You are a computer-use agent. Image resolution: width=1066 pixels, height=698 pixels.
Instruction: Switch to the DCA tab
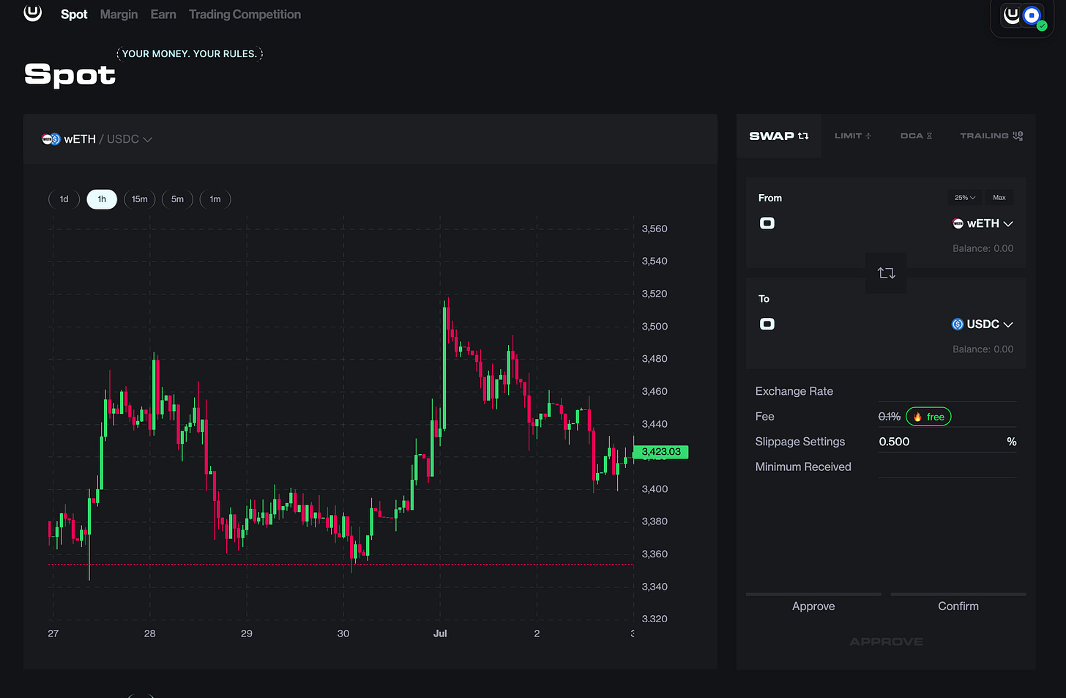click(x=916, y=136)
